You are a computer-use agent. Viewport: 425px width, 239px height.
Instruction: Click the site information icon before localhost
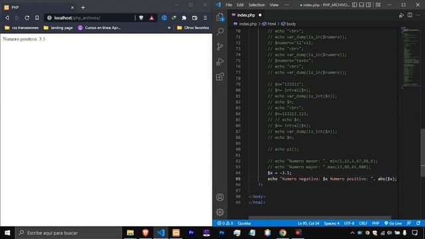pos(49,18)
